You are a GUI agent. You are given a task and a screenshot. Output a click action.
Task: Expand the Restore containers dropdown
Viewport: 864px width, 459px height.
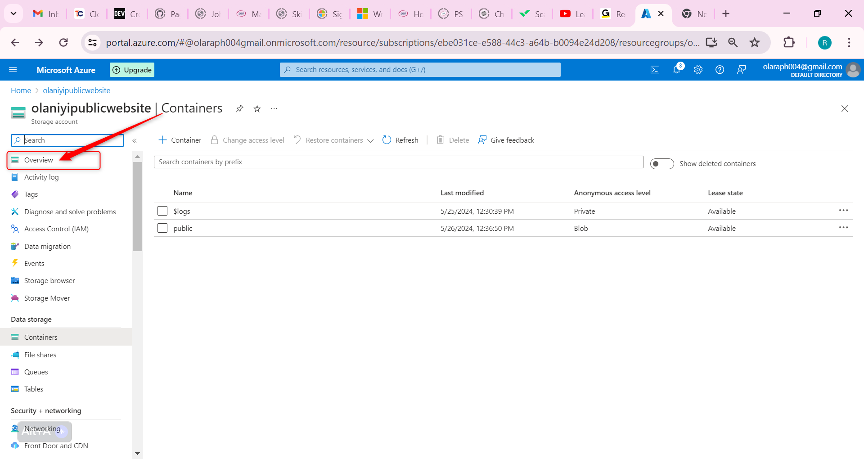370,140
